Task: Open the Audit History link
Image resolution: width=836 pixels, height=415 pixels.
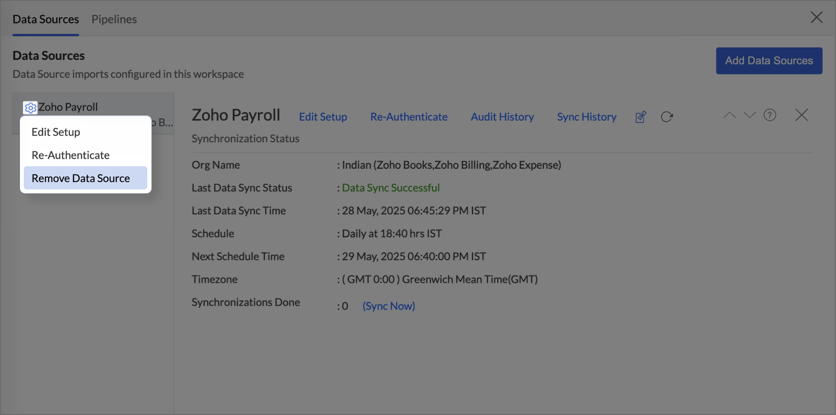Action: click(502, 117)
